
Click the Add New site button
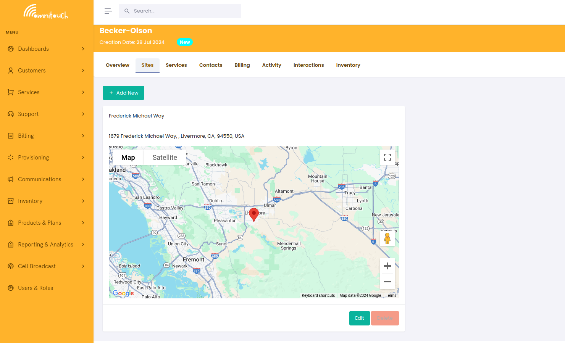(123, 93)
